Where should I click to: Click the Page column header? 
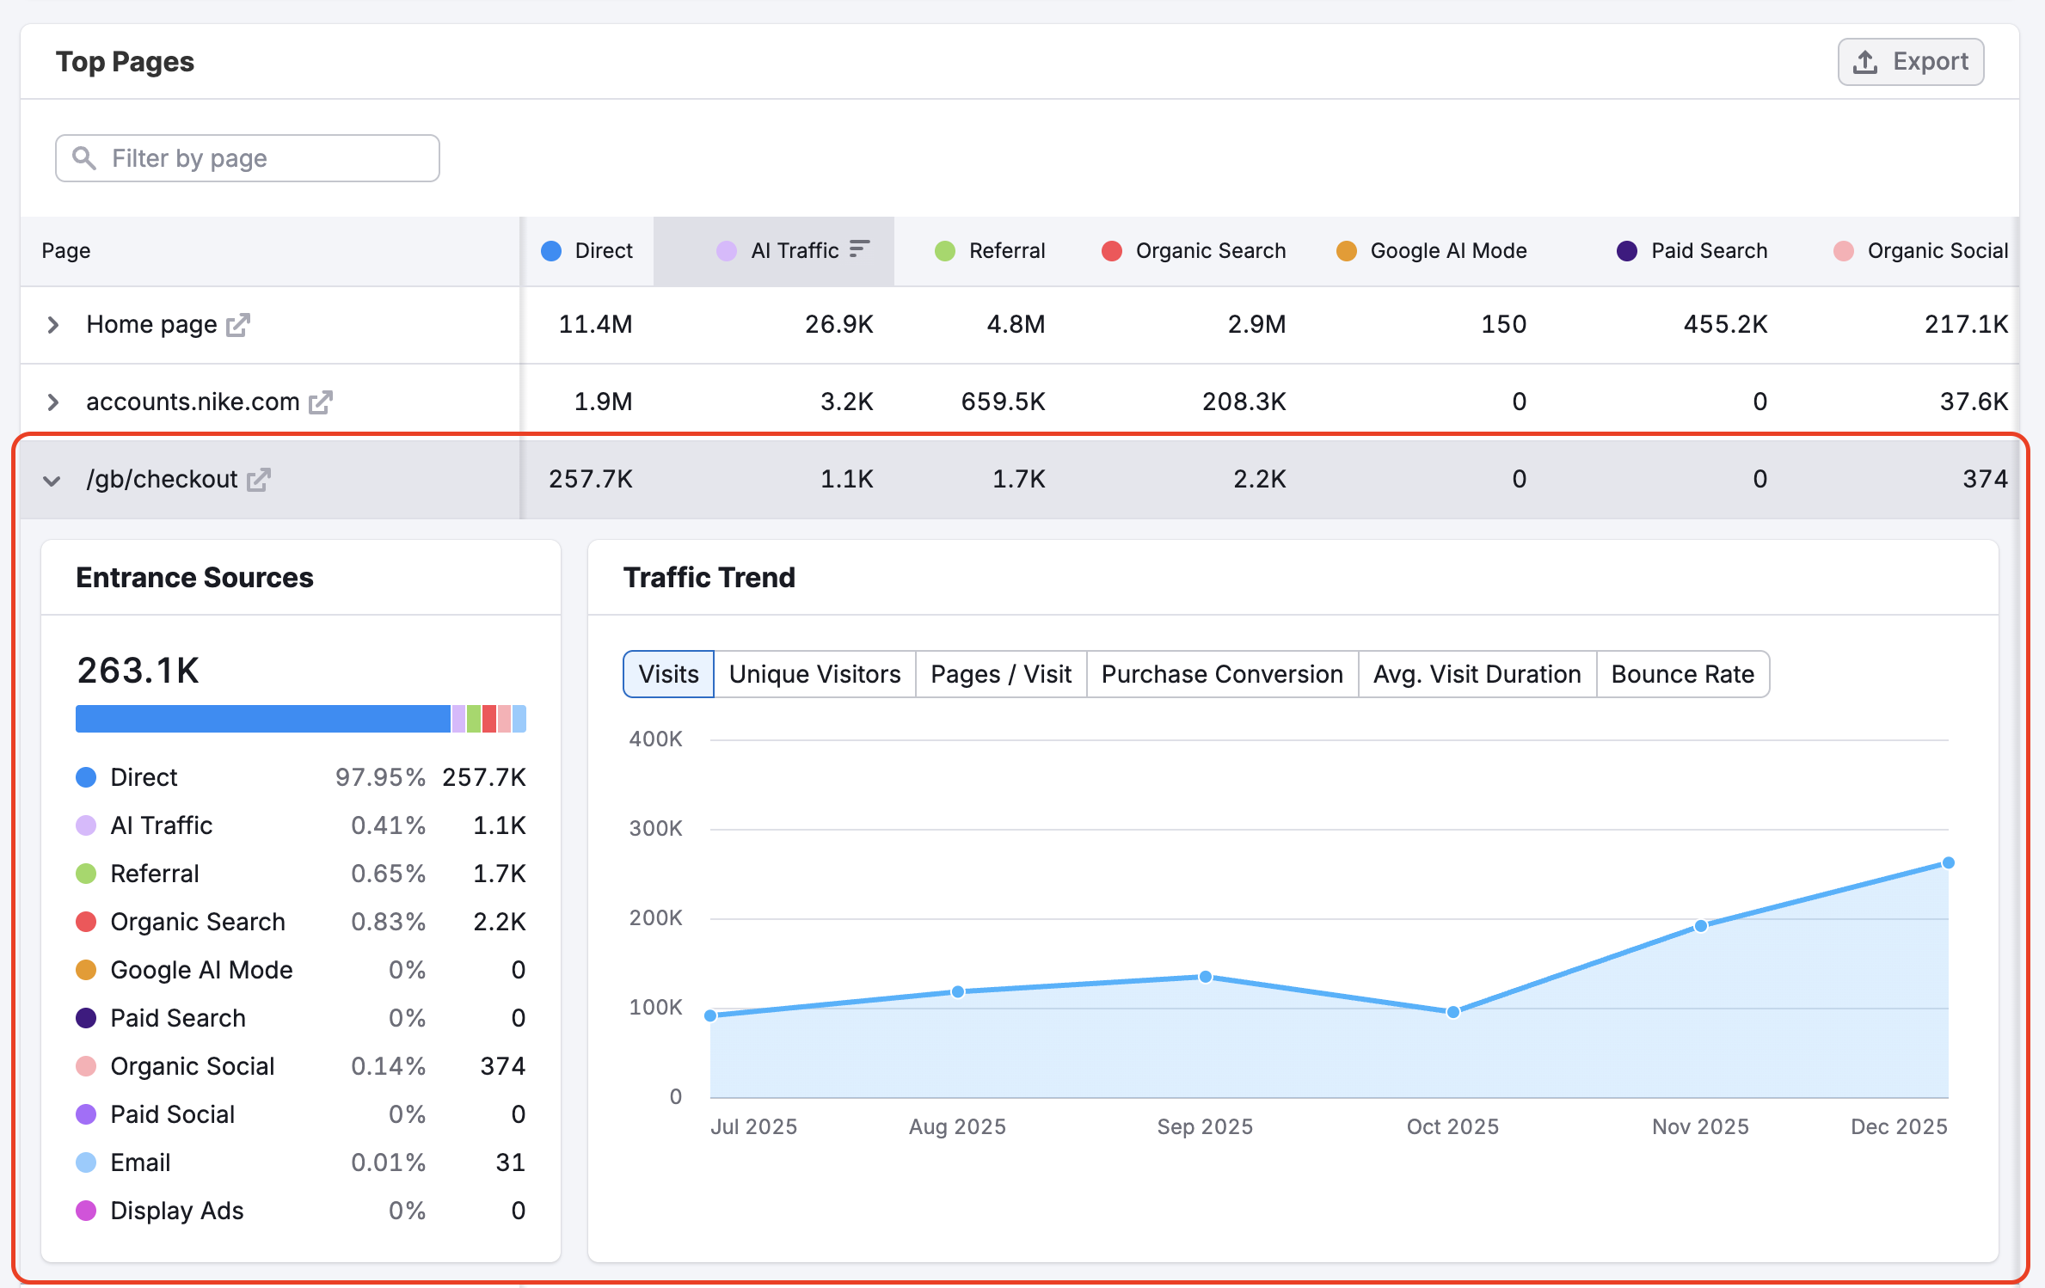65,250
